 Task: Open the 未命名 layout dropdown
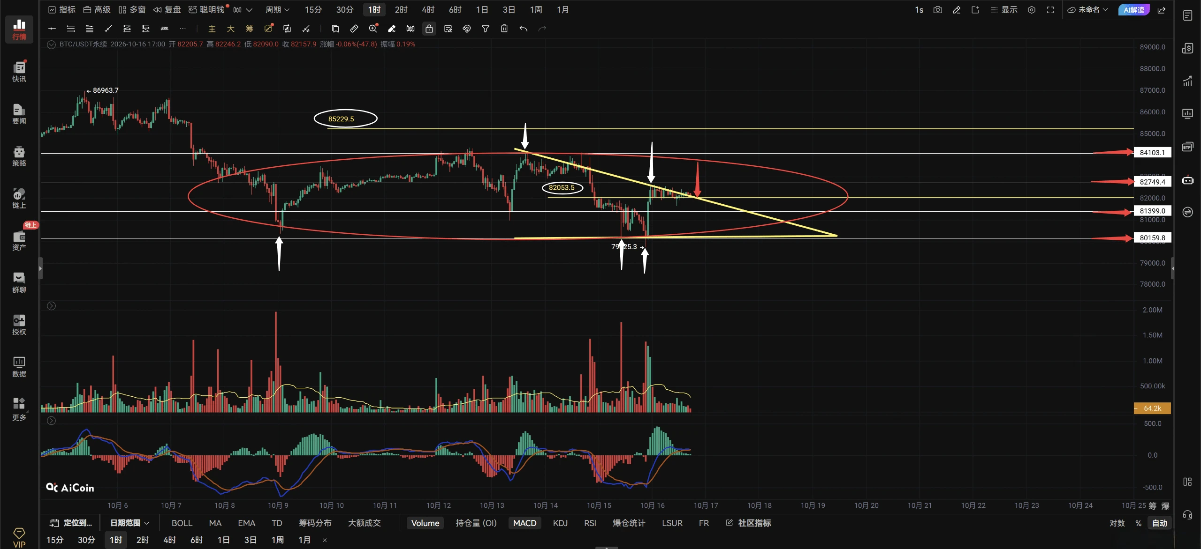(1087, 9)
